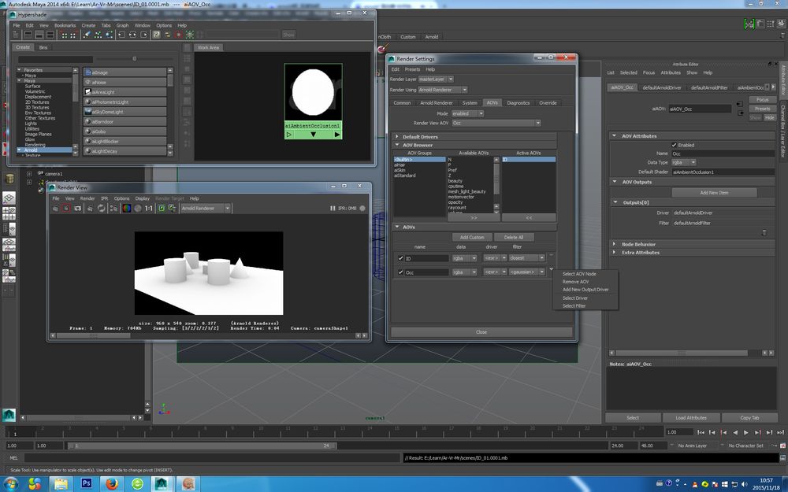The height and width of the screenshot is (492, 788).
Task: Click the time range slider bar at the bottom
Action: pos(202,446)
